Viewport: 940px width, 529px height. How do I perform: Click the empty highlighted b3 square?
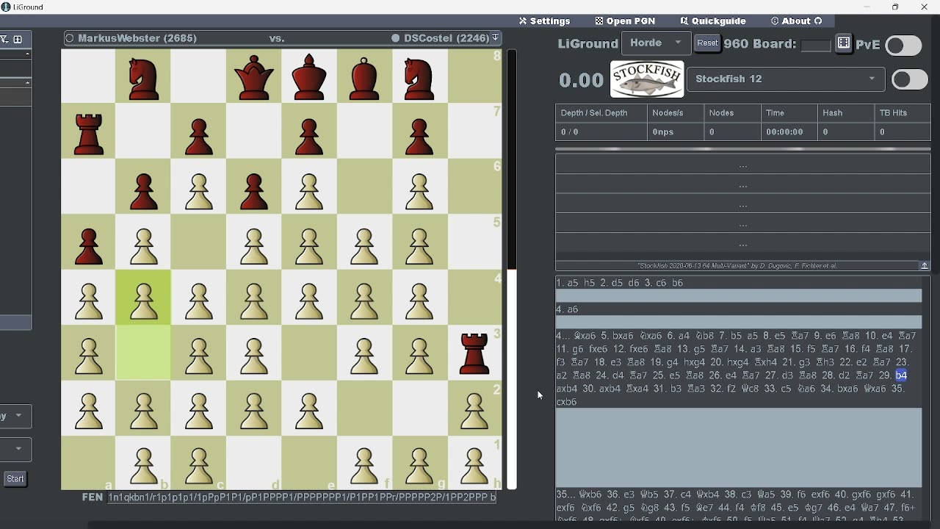coord(144,353)
